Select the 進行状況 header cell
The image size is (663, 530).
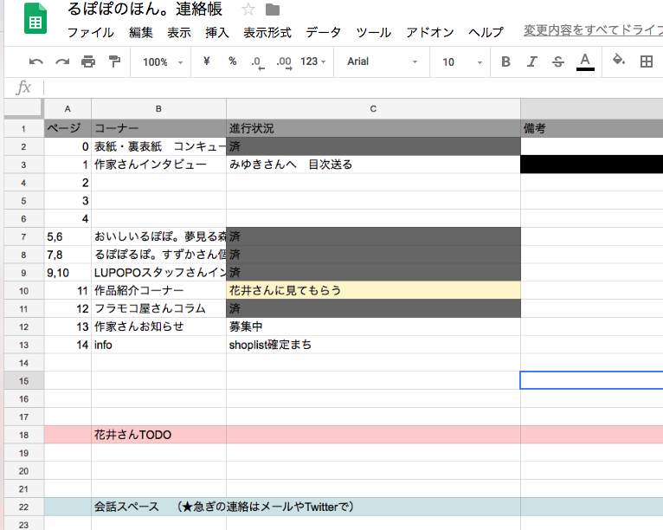click(373, 128)
